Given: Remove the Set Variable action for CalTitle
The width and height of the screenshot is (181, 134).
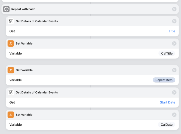Looking at the screenshot, I should click(174, 43).
